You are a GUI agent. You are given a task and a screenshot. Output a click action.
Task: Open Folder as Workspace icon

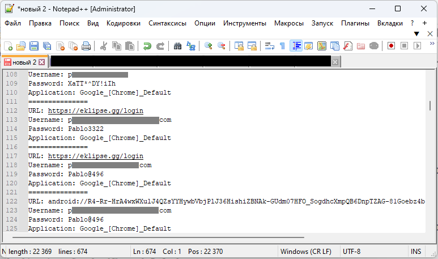tap(361, 46)
